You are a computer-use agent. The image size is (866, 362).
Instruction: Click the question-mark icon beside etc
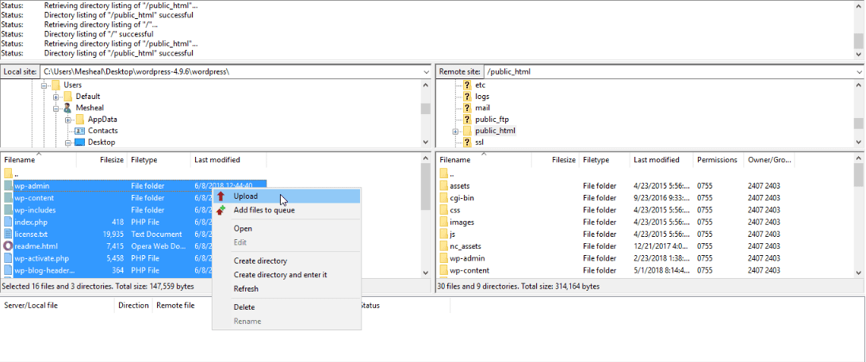click(x=467, y=85)
